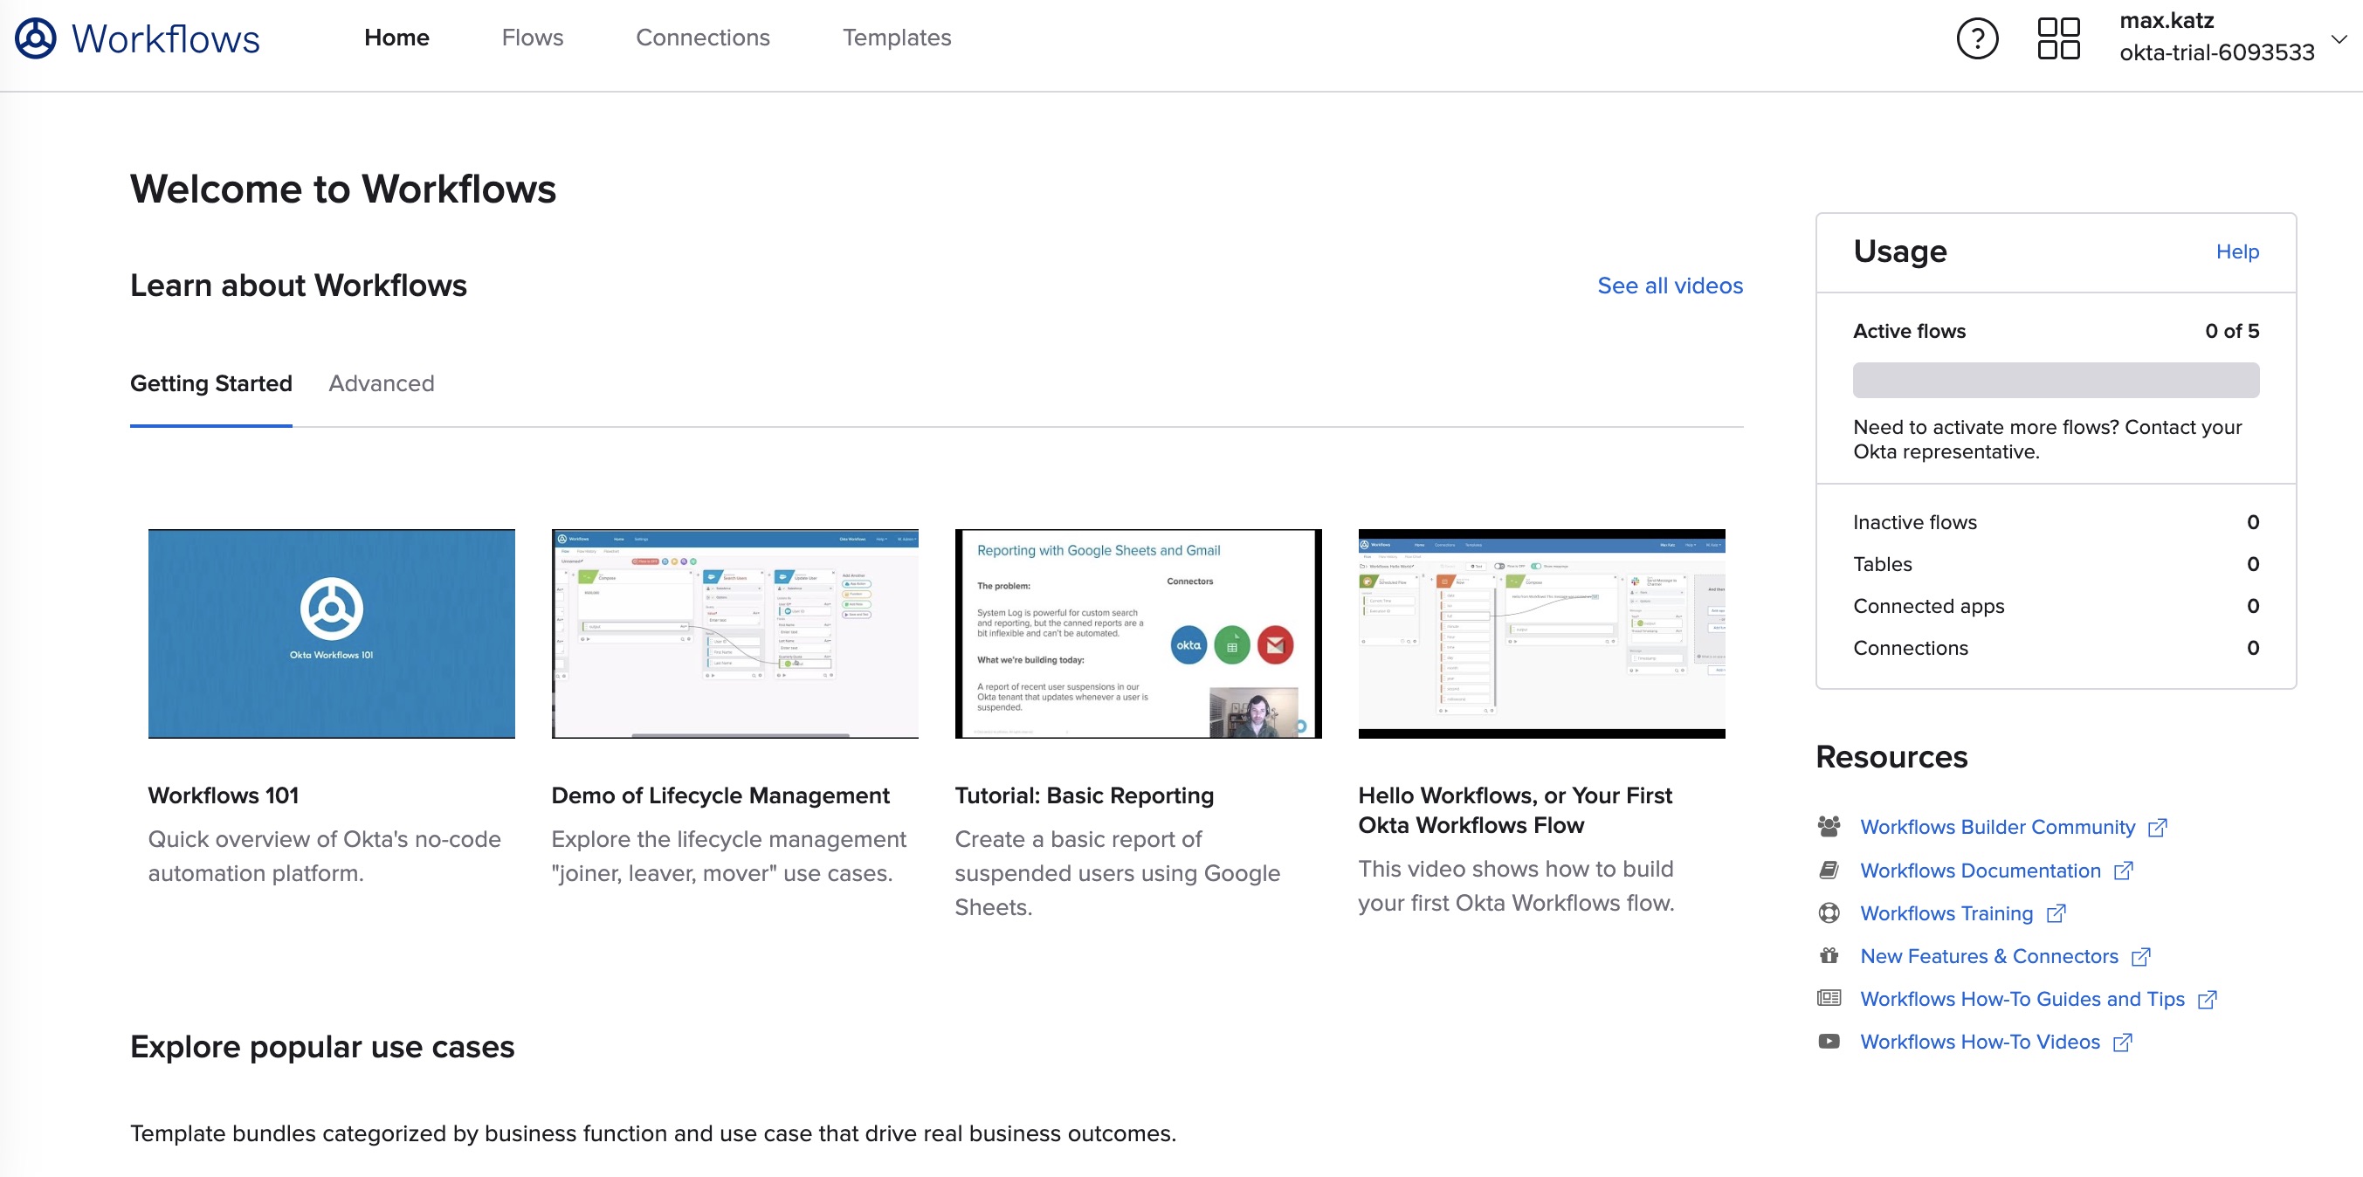This screenshot has width=2363, height=1177.
Task: Click external link icon beside How-To Videos
Action: (x=2122, y=1043)
